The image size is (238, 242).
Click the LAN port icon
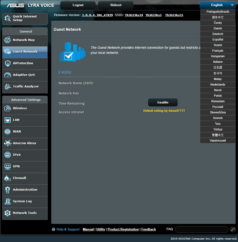pyautogui.click(x=7, y=120)
